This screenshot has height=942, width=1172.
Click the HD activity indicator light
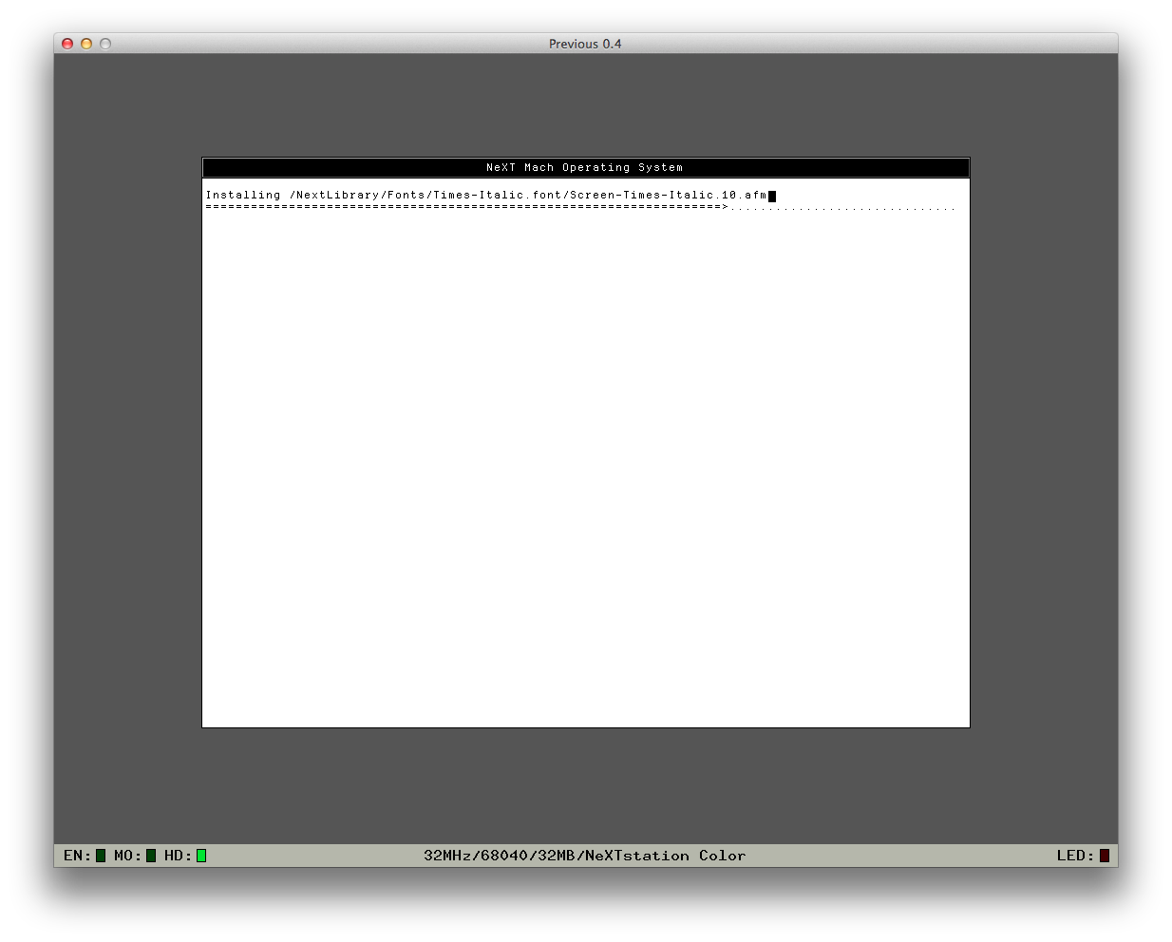(x=201, y=856)
